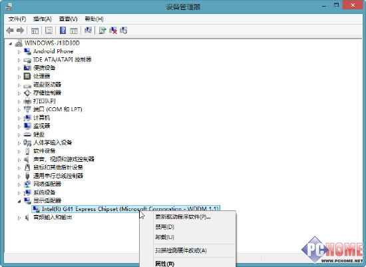Click the 系统设备 icon
The width and height of the screenshot is (366, 267).
coord(27,192)
